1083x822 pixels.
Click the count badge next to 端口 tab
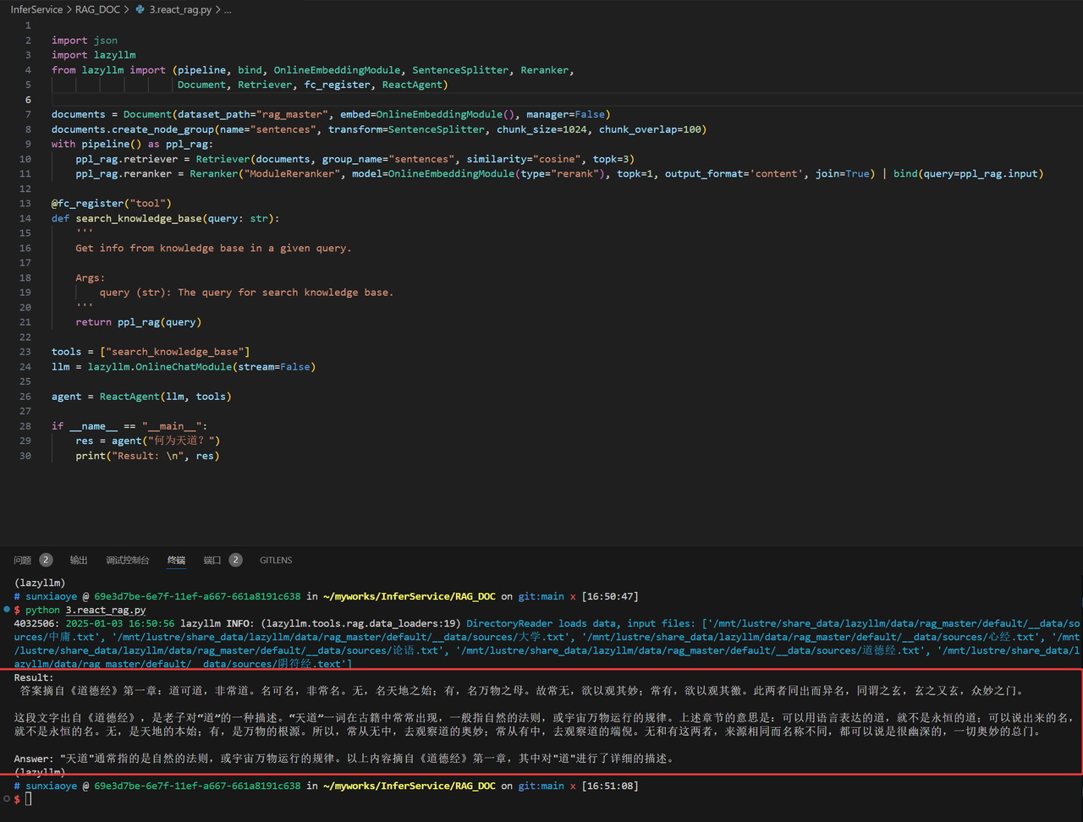tap(235, 560)
